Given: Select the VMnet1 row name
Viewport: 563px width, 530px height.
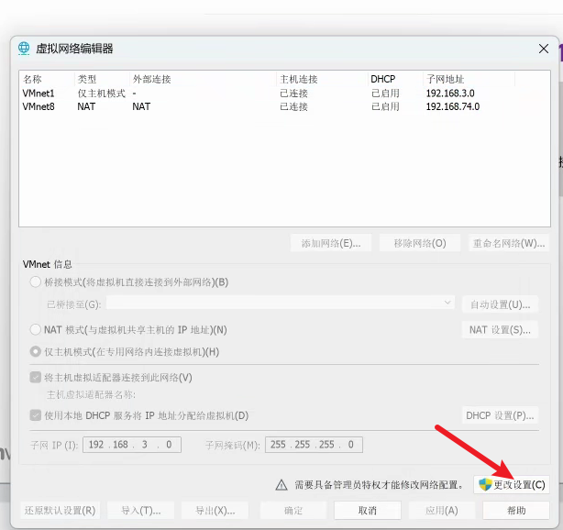Looking at the screenshot, I should [x=39, y=94].
